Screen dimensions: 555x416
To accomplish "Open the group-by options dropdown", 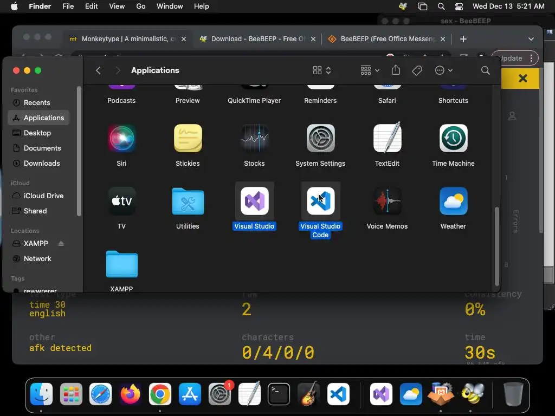I will point(370,70).
